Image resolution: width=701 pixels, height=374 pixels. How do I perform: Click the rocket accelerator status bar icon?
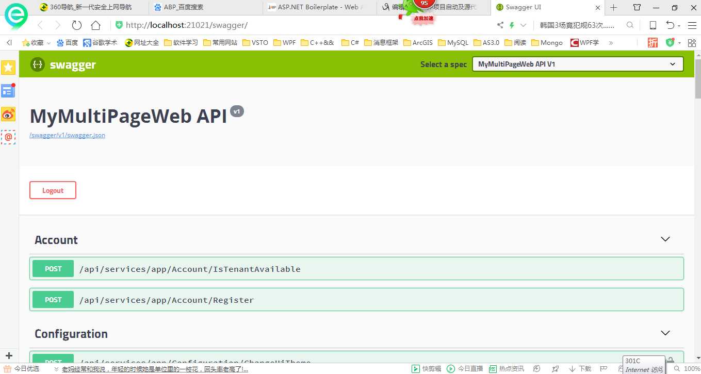point(555,368)
